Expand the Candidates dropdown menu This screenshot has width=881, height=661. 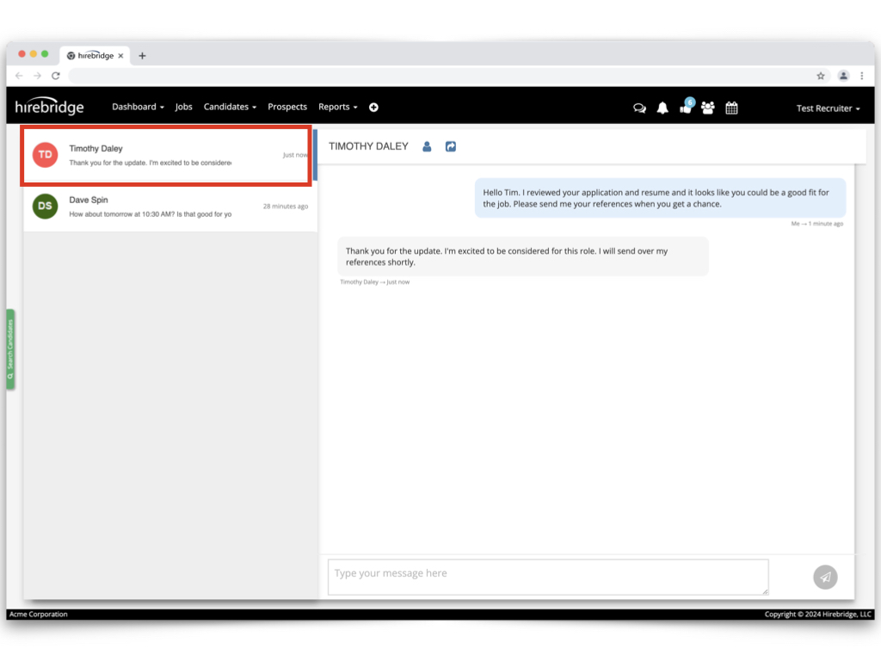(x=230, y=108)
